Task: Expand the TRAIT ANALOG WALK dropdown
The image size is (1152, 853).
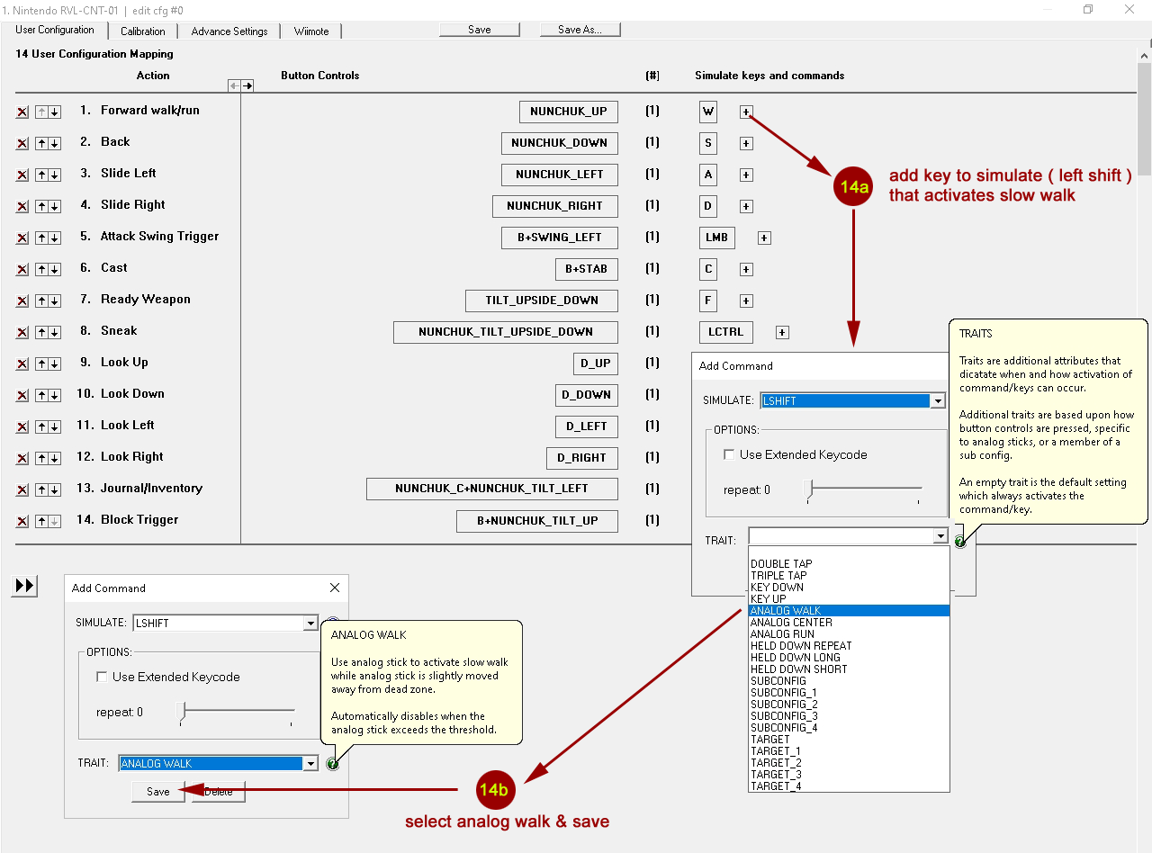Action: [310, 764]
